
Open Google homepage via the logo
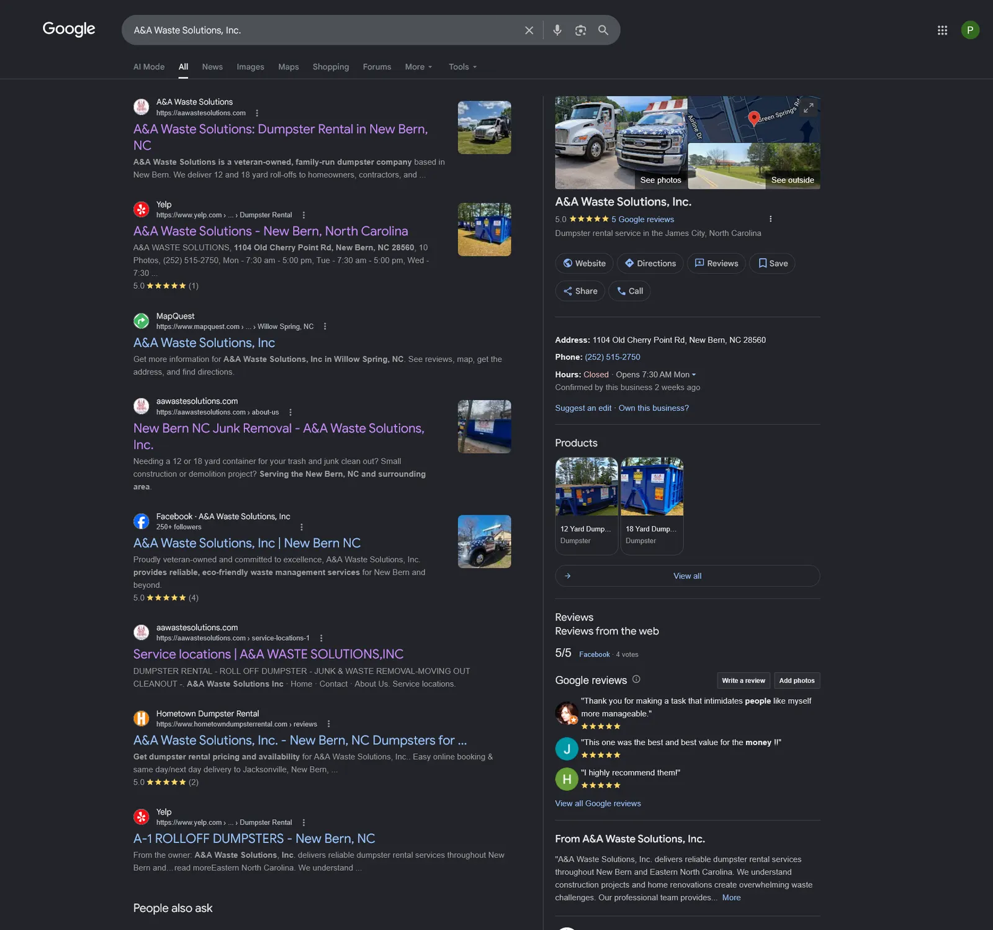tap(69, 29)
